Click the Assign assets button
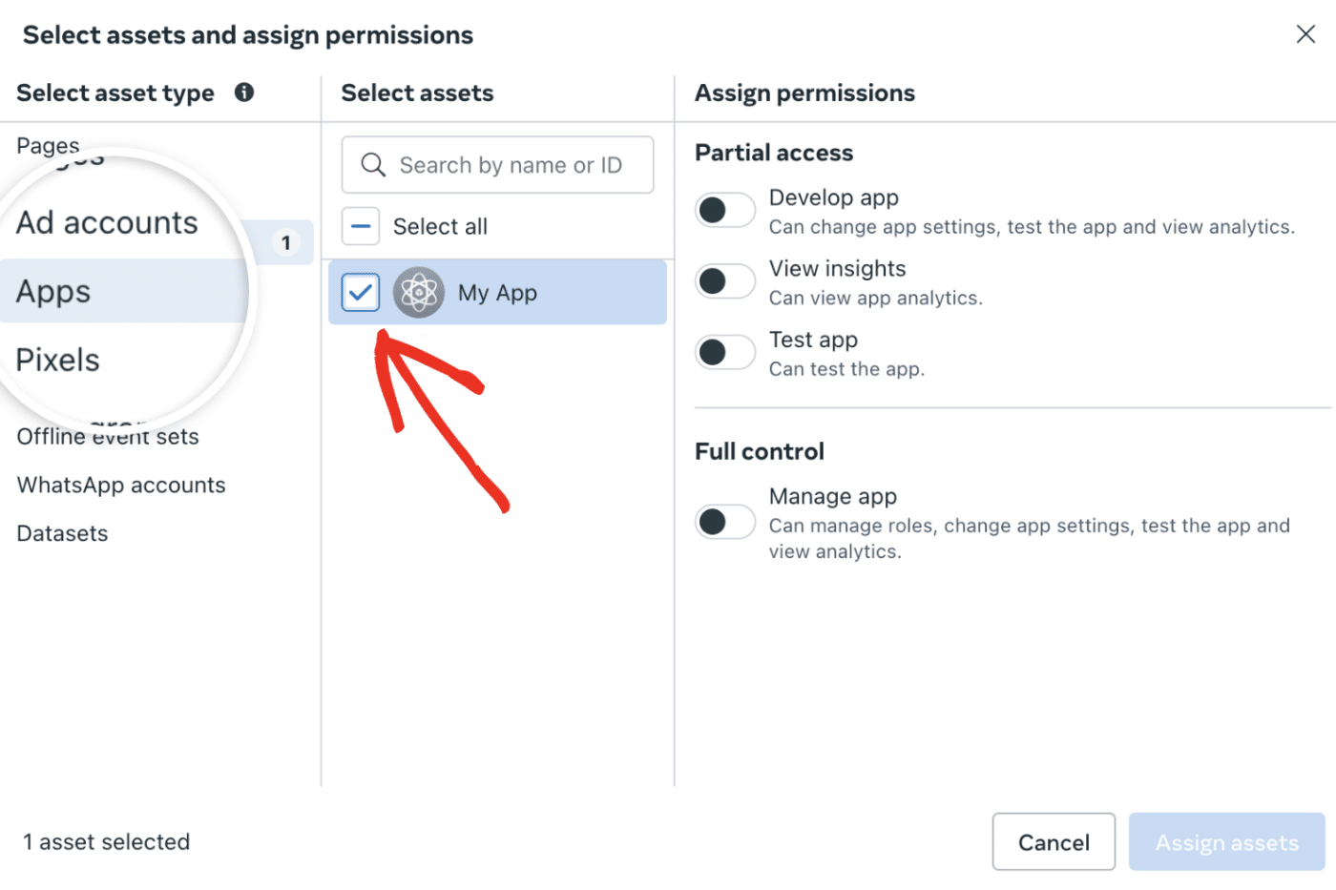1336x890 pixels. coord(1226,841)
